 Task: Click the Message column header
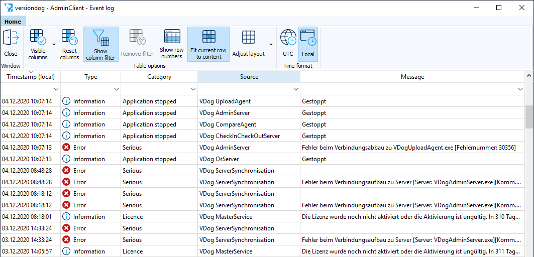(x=412, y=77)
